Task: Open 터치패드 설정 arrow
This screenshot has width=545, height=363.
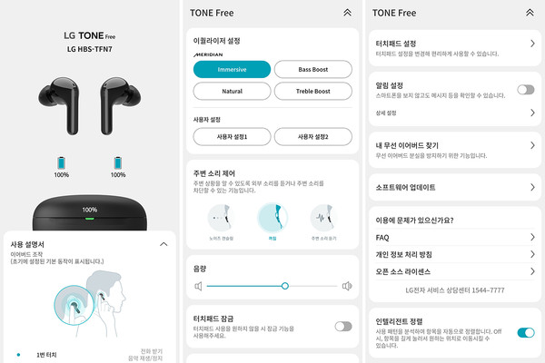Action: (532, 44)
